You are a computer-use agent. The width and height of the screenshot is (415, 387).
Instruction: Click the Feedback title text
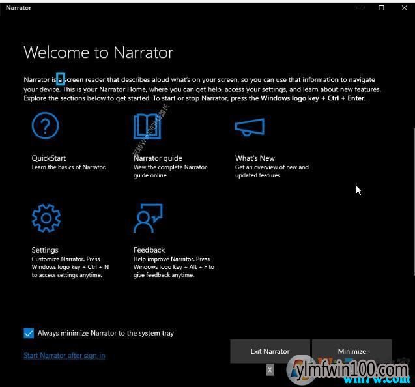tap(149, 250)
